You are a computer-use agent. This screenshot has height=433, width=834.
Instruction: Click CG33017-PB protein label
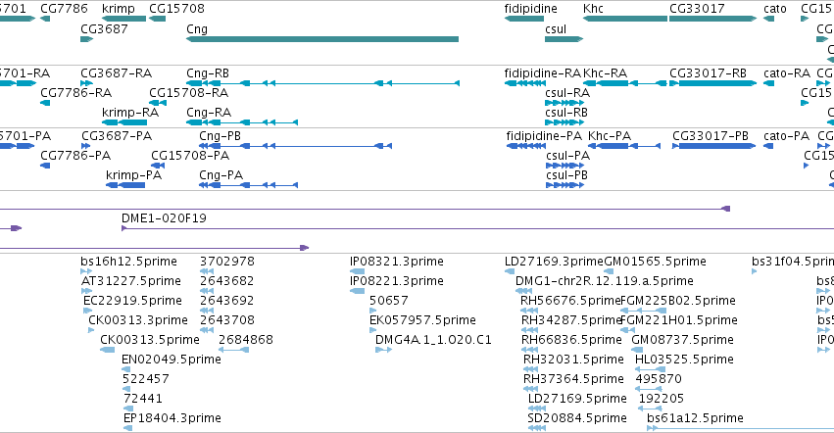[711, 135]
